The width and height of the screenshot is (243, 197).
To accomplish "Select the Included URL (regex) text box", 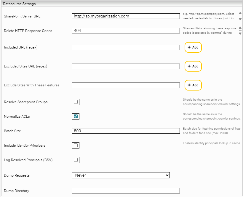I will (126, 48).
